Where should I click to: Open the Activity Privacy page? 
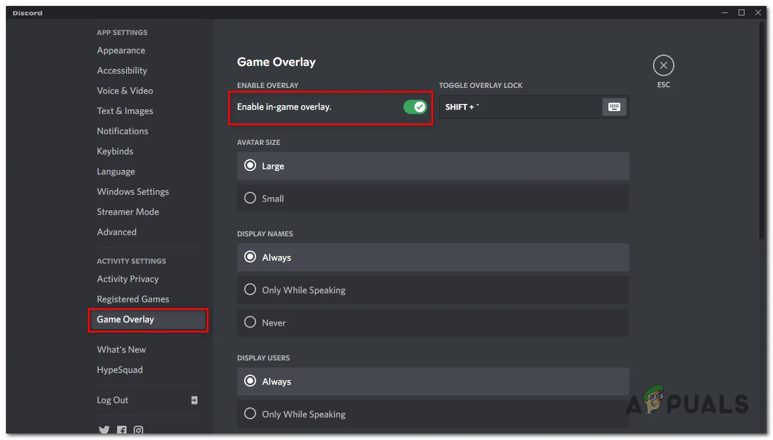[128, 278]
